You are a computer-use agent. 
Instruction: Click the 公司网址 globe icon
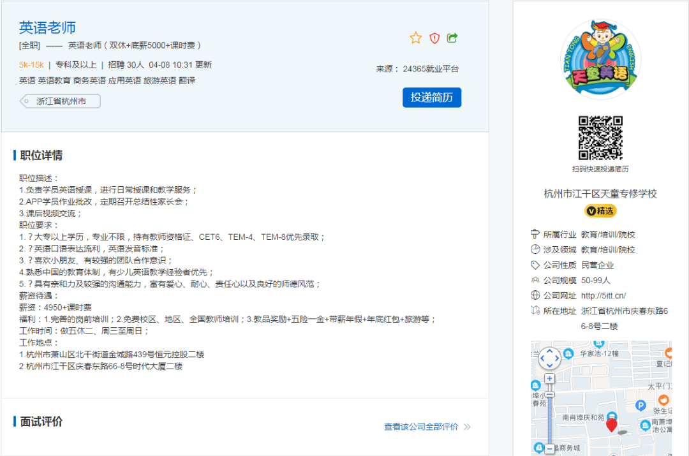click(535, 295)
